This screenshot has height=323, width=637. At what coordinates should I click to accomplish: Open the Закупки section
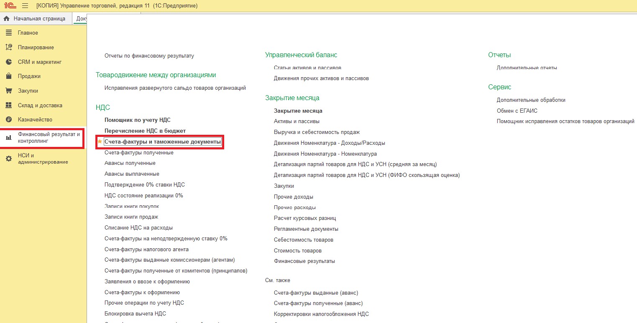click(28, 91)
